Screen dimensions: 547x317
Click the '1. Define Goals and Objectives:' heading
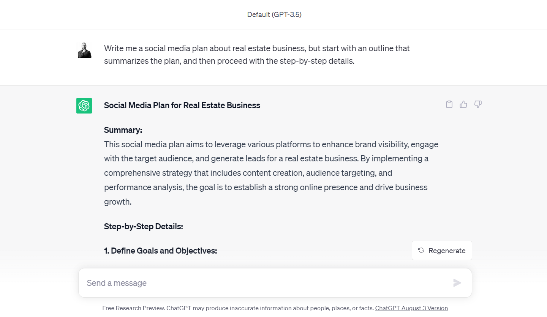[x=160, y=251]
